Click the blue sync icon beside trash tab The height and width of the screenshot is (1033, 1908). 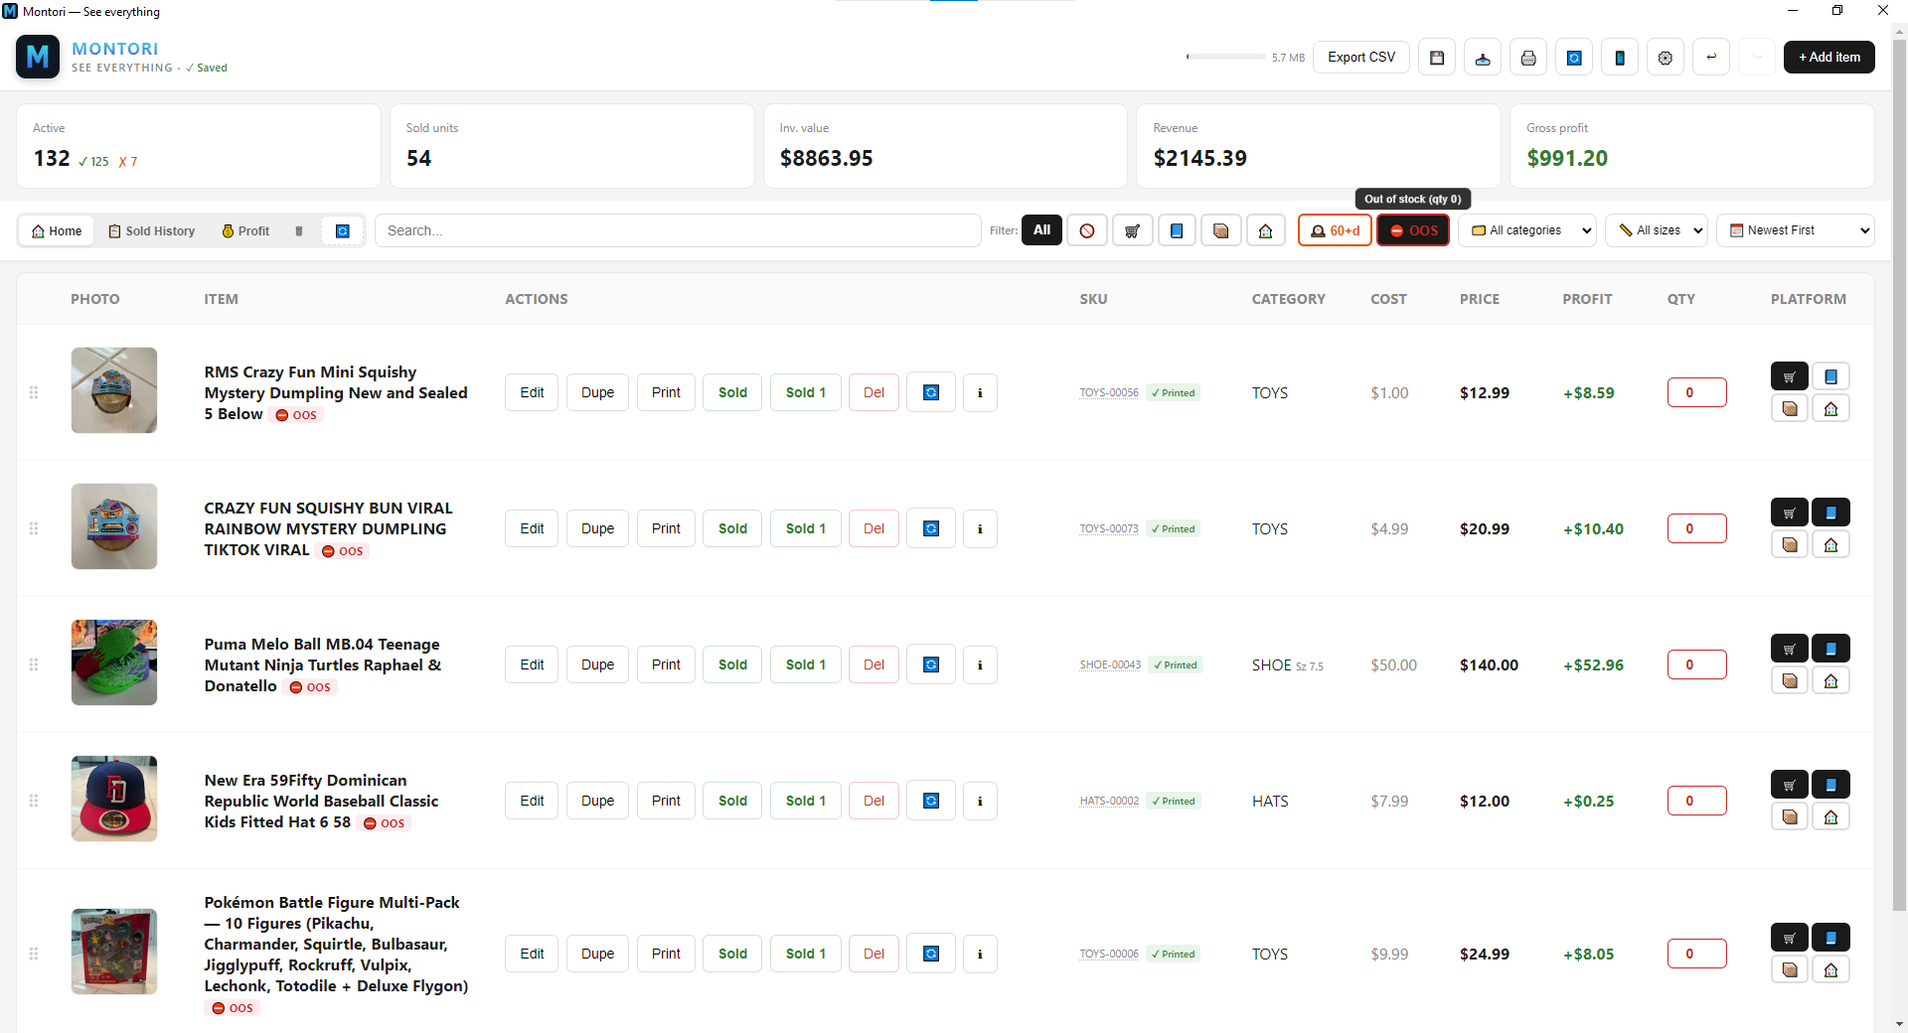343,231
